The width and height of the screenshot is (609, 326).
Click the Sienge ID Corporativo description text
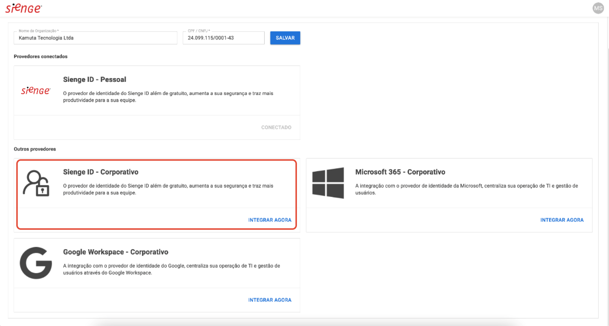click(x=168, y=189)
